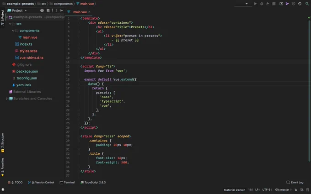The height and width of the screenshot is (194, 311).
Task: Open the TypeScript 2.8.3 tool window
Action: 93,182
